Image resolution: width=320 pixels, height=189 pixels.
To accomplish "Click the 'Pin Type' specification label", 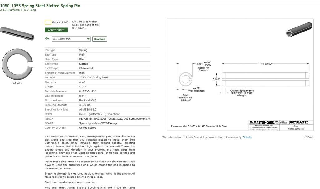I will click(50, 50).
